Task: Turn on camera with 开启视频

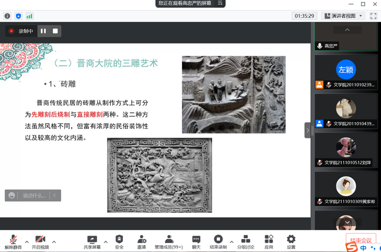Action: (40, 241)
